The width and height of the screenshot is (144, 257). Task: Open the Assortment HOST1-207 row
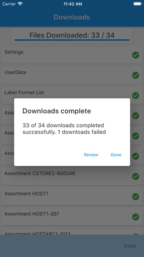click(72, 217)
